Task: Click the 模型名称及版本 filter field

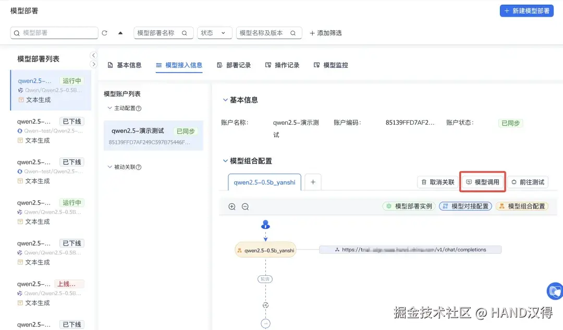Action: pos(268,33)
